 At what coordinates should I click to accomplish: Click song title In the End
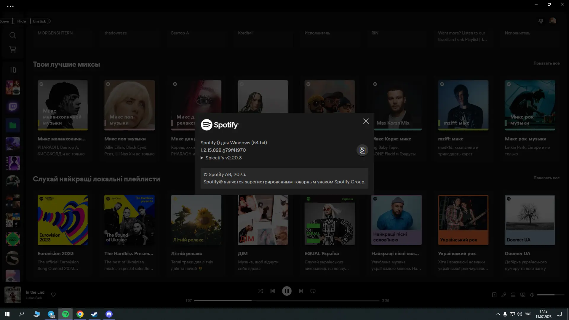tap(35, 292)
